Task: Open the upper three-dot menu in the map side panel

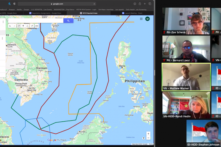Action: coord(3,22)
